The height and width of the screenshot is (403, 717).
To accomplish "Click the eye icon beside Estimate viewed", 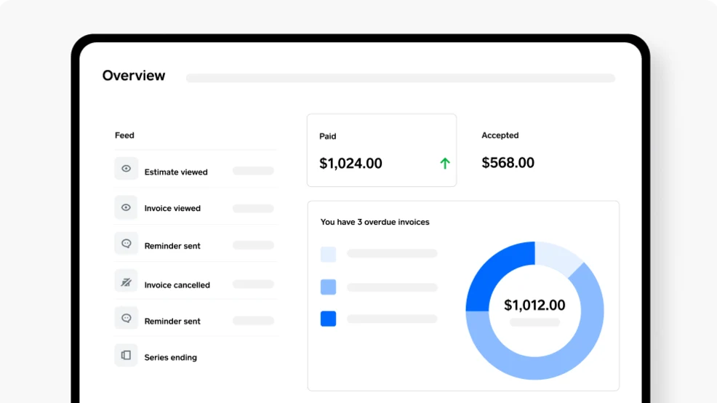I will (x=127, y=169).
